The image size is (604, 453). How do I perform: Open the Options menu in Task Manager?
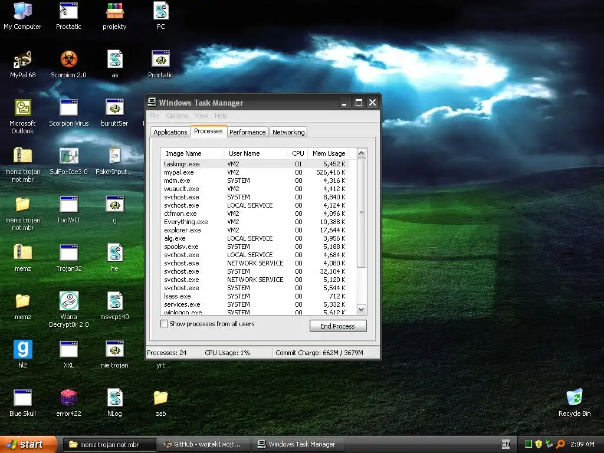pos(177,116)
